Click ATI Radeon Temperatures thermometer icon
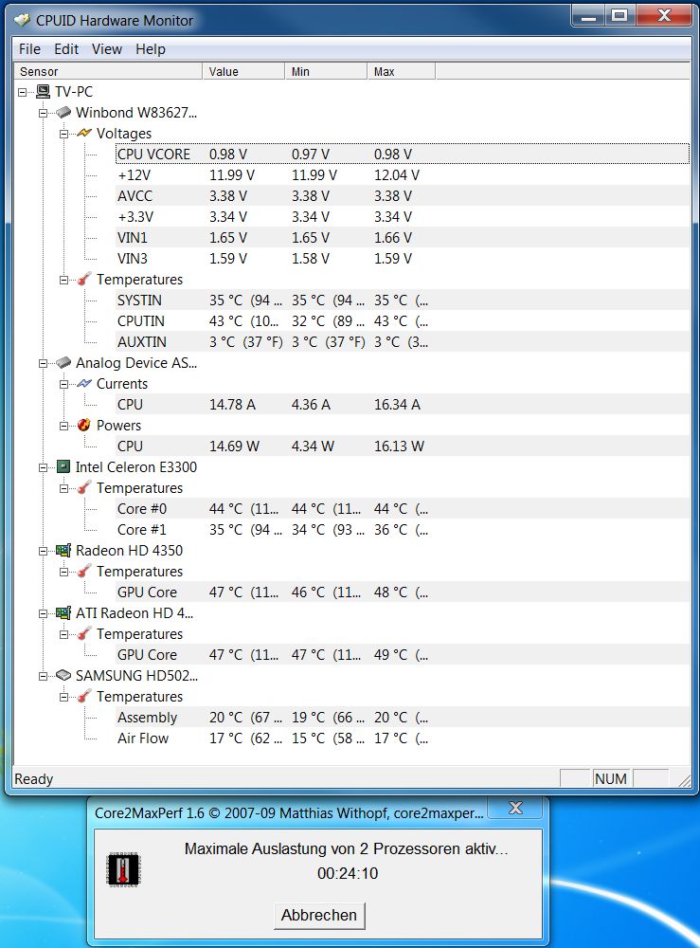The image size is (700, 948). [84, 633]
